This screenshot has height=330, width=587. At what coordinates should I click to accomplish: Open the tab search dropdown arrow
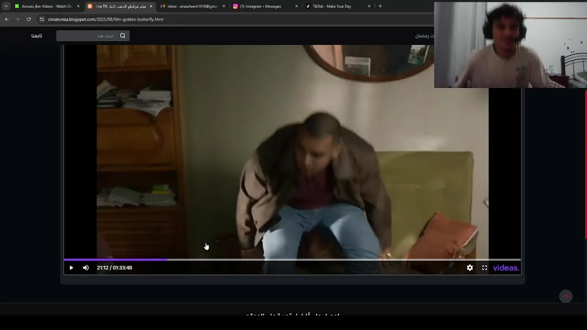click(6, 6)
